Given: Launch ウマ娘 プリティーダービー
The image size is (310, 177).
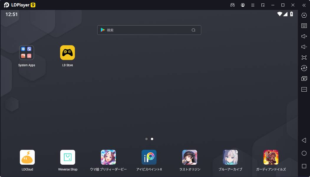Looking at the screenshot, I should pos(108,157).
